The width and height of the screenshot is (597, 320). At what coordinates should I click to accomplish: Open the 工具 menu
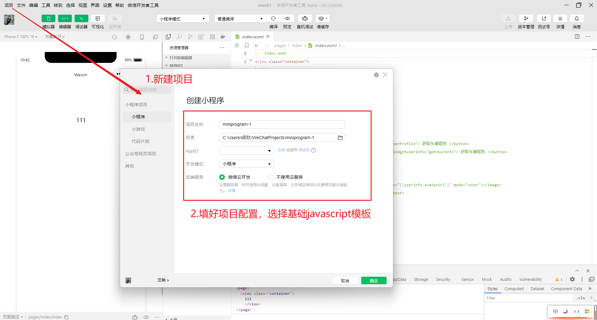46,5
